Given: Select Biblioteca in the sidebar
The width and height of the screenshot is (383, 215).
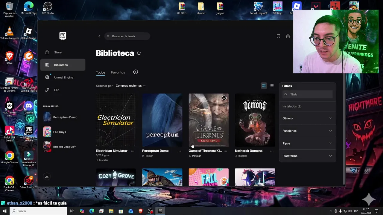Looking at the screenshot, I should coord(63,65).
